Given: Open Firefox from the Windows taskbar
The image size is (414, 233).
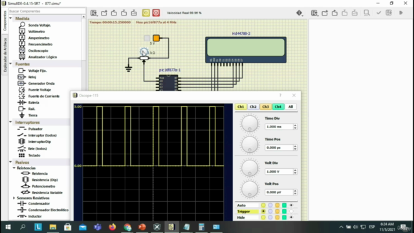Looking at the screenshot, I should click(x=112, y=227).
